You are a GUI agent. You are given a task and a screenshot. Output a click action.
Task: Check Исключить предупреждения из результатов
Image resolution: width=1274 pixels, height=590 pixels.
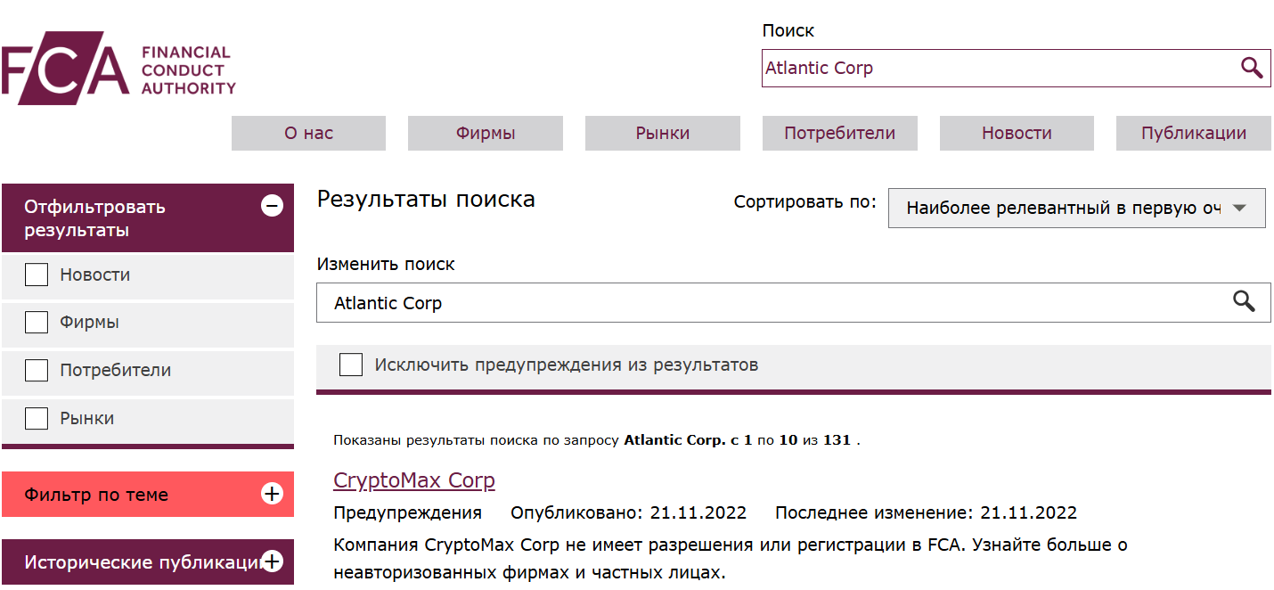pos(350,365)
